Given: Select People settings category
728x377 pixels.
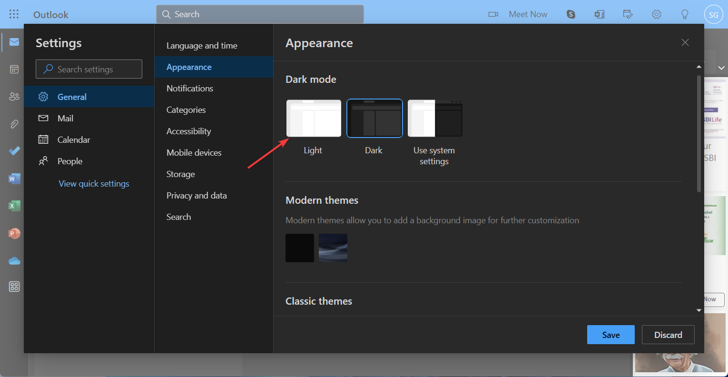Looking at the screenshot, I should [89, 161].
